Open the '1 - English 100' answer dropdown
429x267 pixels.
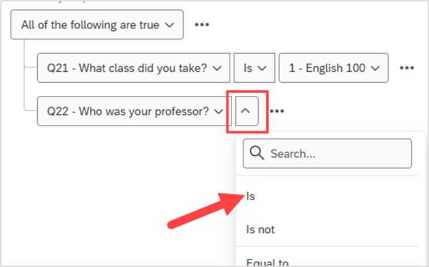pyautogui.click(x=334, y=68)
